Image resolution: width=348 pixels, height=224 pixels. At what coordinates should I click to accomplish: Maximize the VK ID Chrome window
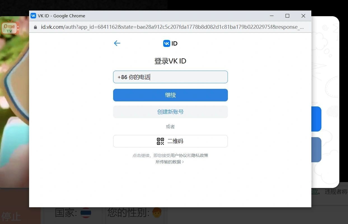[287, 16]
